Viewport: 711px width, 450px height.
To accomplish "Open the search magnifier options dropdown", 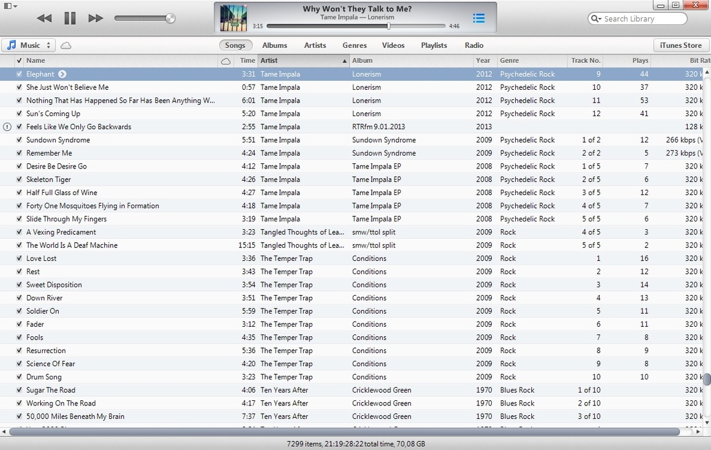I will [x=596, y=19].
